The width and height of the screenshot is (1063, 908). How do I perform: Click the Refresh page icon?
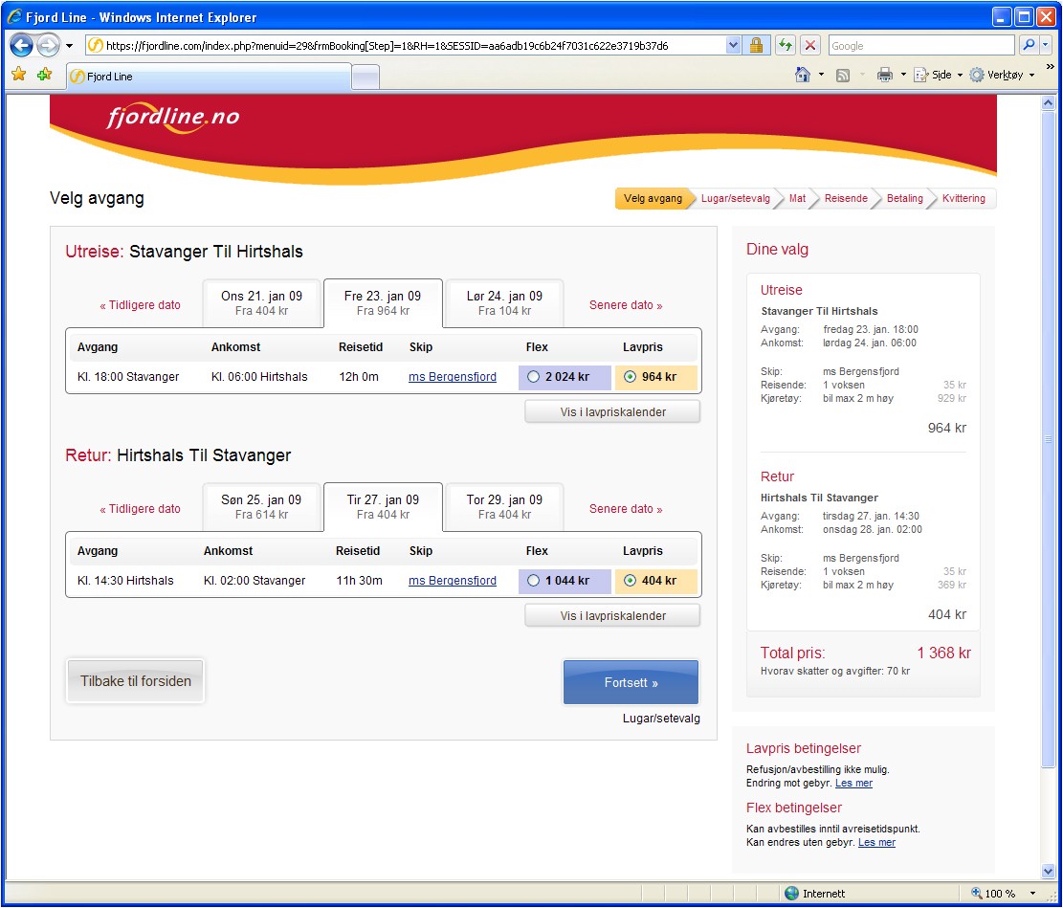click(x=785, y=45)
